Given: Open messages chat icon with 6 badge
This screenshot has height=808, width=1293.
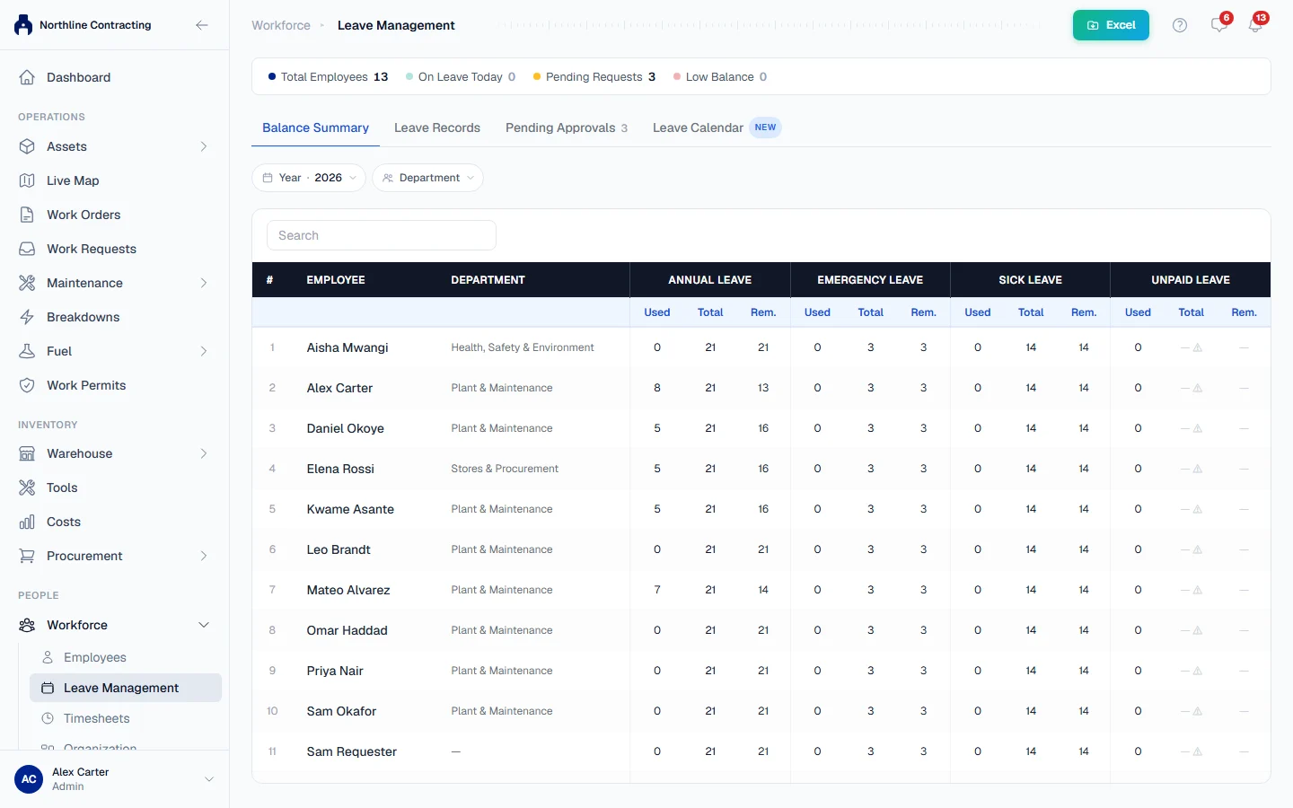Looking at the screenshot, I should pos(1219,25).
